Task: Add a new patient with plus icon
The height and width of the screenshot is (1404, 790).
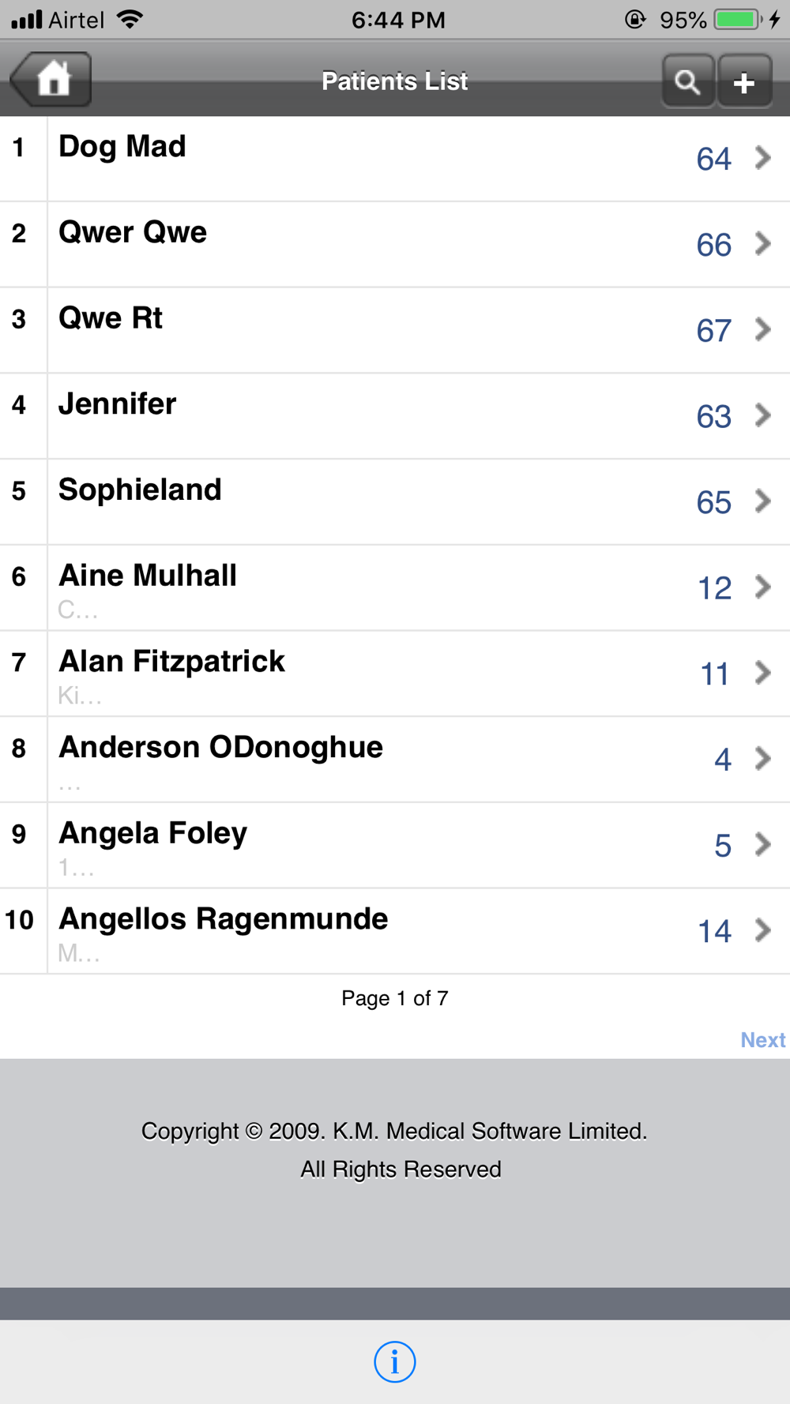Action: click(x=743, y=81)
